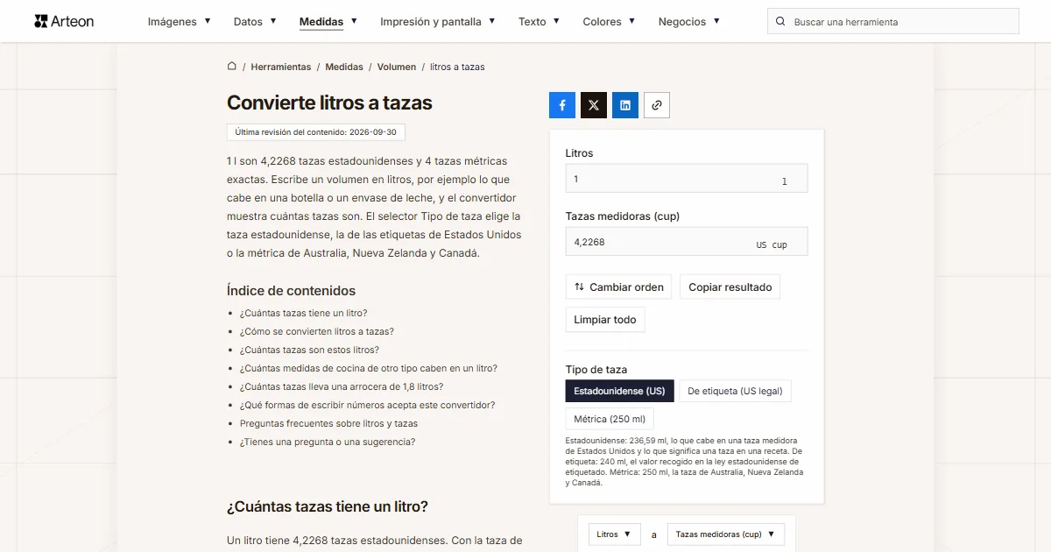The height and width of the screenshot is (552, 1051).
Task: Go to ¿Cuántas tazas tiene un litro? link
Action: (304, 313)
